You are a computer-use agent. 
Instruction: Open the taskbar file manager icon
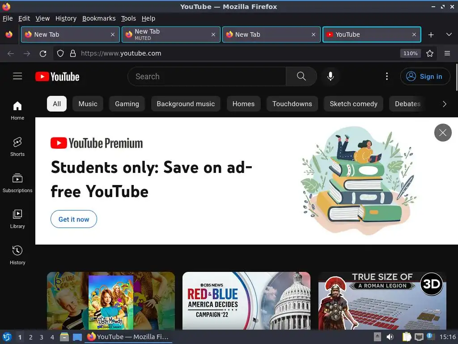[x=64, y=337]
